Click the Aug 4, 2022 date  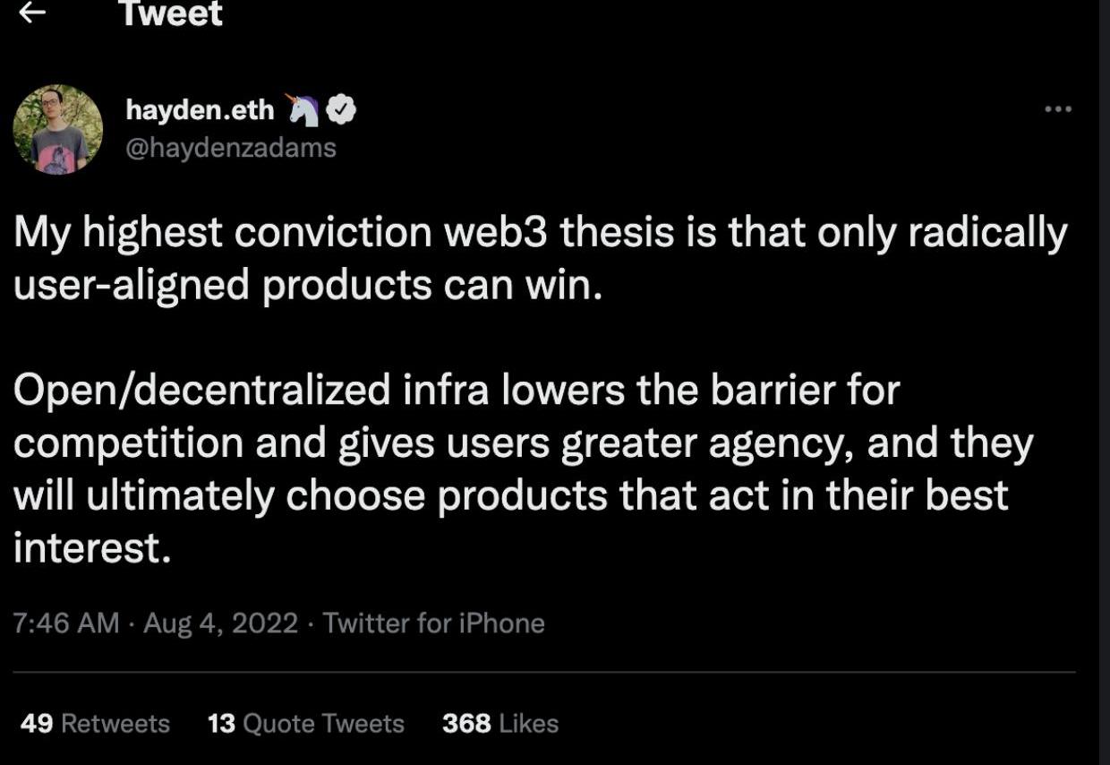tap(220, 623)
